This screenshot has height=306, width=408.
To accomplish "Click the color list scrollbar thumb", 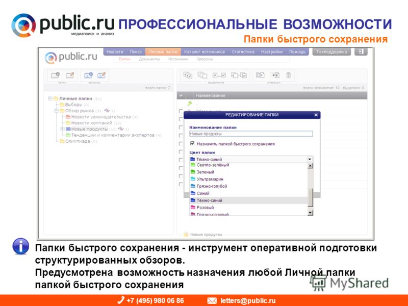I will pyautogui.click(x=310, y=197).
